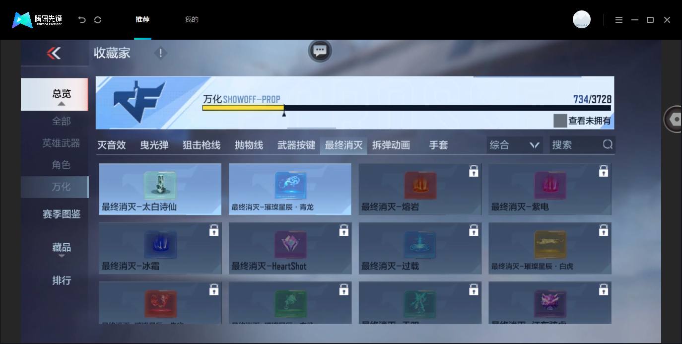Click the red double-chevron back icon
The height and width of the screenshot is (344, 682).
click(x=54, y=53)
